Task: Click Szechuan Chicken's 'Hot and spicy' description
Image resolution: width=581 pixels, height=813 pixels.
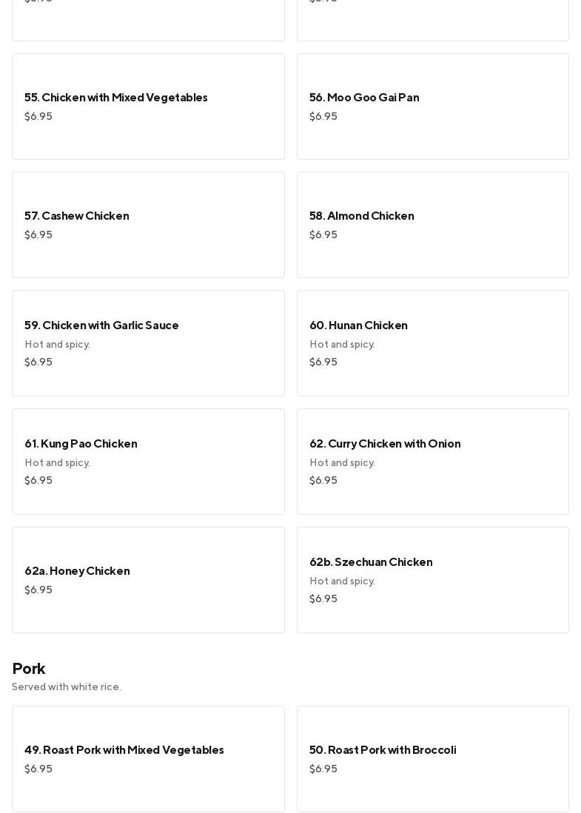Action: tap(342, 581)
